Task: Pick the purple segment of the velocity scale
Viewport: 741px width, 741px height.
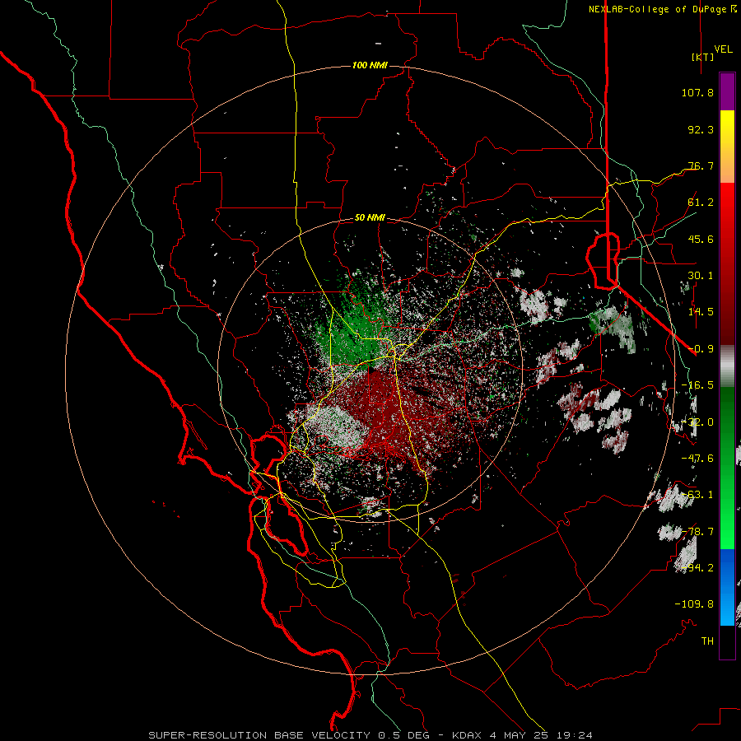Action: pyautogui.click(x=727, y=91)
